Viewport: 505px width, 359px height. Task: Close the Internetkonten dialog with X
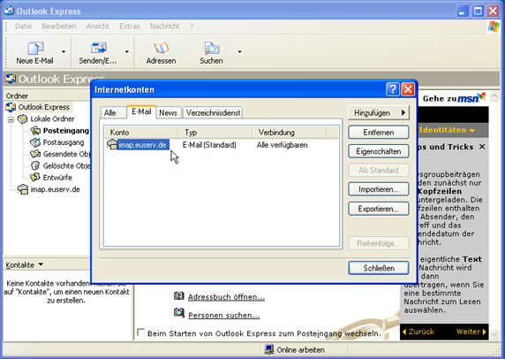tap(408, 89)
